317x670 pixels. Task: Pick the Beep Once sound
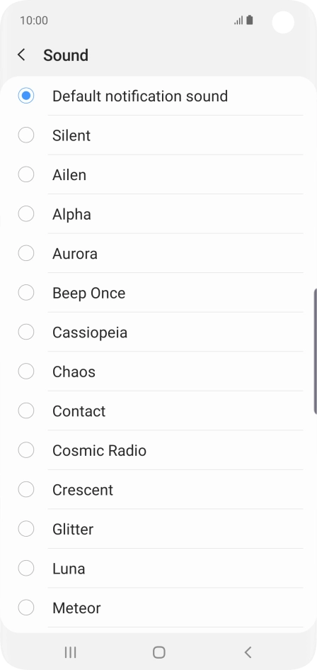click(x=26, y=293)
